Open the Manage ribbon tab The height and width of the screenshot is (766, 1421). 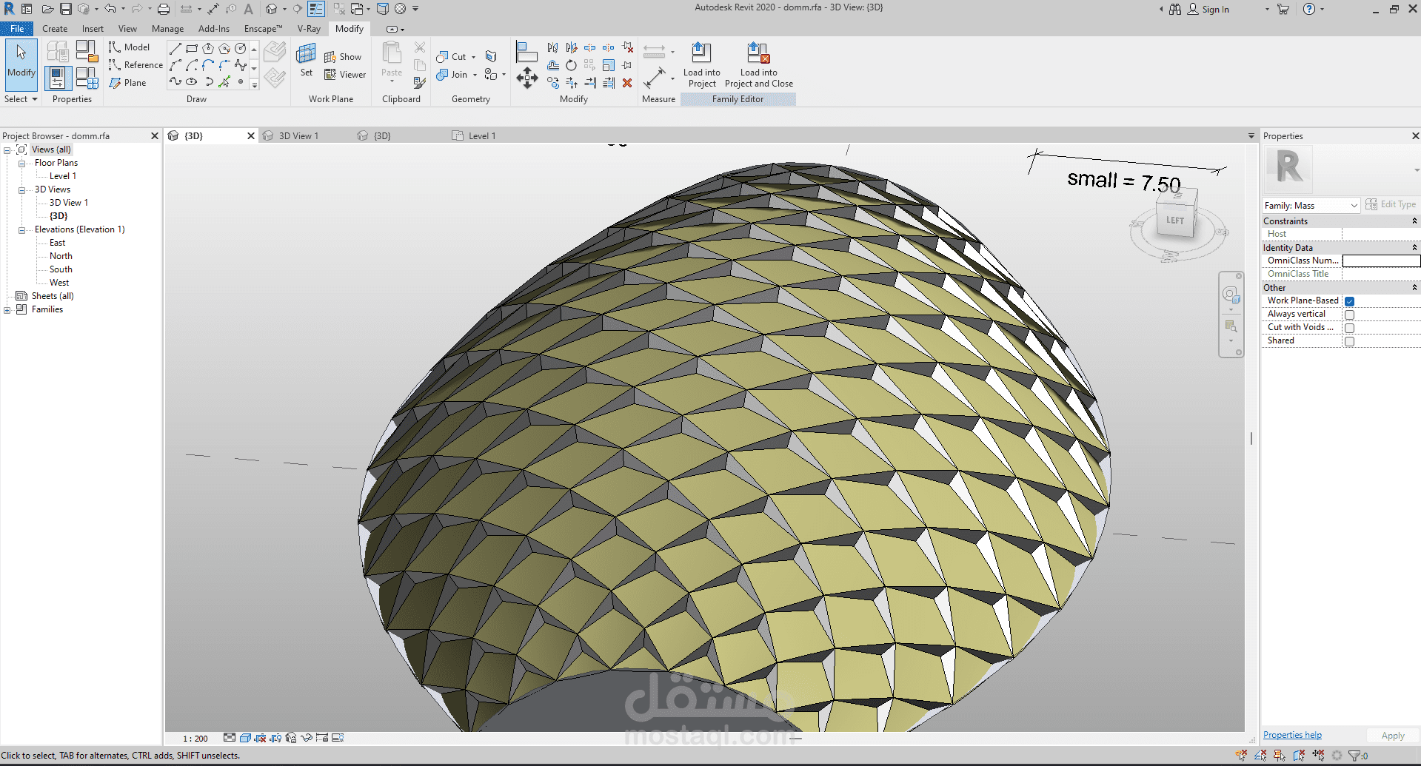[x=167, y=29]
